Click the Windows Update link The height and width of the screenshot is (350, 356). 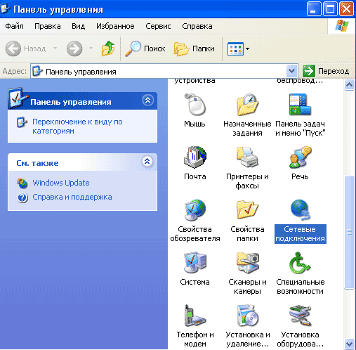pyautogui.click(x=61, y=183)
